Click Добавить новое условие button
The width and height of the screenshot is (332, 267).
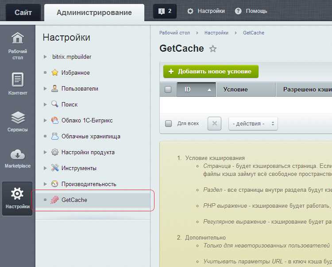tap(211, 72)
